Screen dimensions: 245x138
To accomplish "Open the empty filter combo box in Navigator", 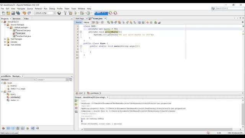I will click(52, 80).
